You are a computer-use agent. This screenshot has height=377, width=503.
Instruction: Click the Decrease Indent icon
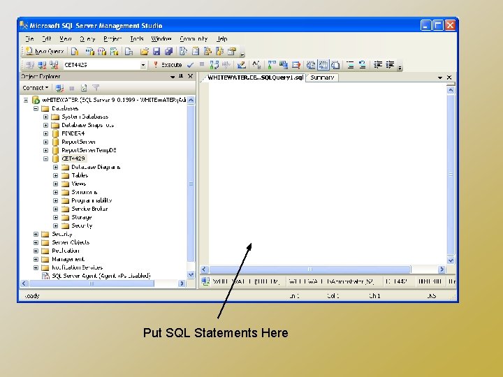point(377,65)
